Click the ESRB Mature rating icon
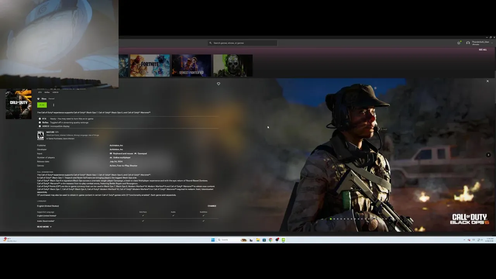Image resolution: width=496 pixels, height=279 pixels. (40, 135)
